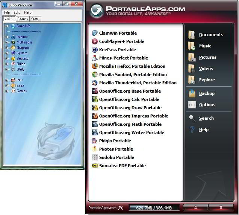239x215 pixels.
Task: Click the Pictures folder icon
Action: 192,57
